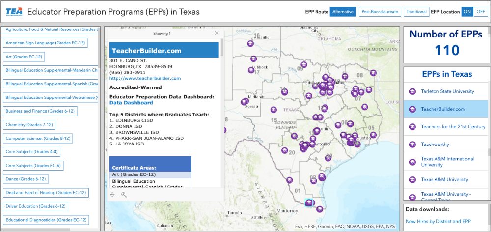Filter by Business and Finance (Grades 6-12)
This screenshot has width=491, height=232.
(40, 111)
